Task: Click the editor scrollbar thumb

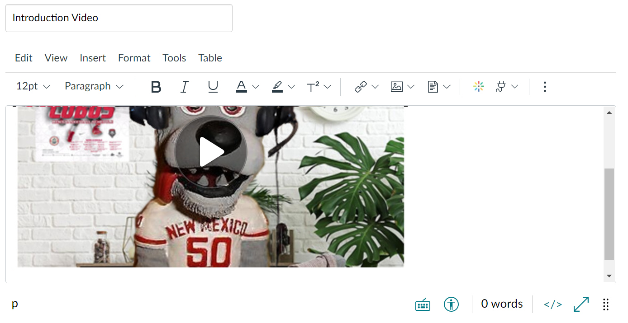Action: (x=609, y=214)
